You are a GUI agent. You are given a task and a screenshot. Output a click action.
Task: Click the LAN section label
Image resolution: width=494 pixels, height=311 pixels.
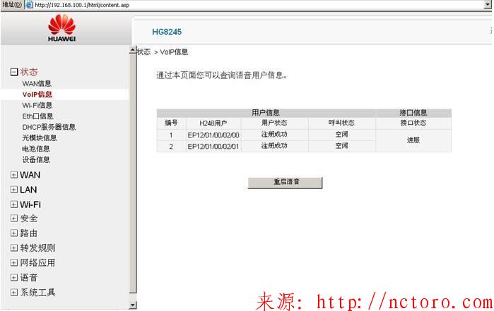tap(28, 190)
